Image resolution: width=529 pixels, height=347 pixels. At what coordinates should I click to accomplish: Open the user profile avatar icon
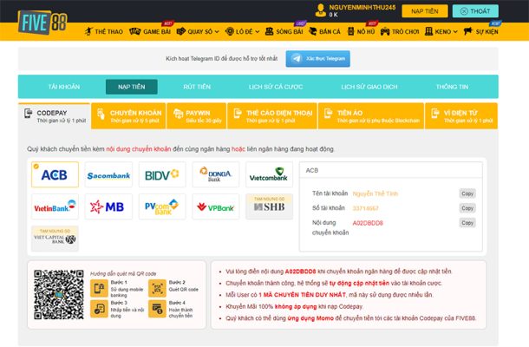320,10
